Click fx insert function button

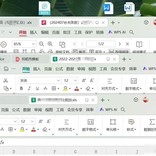[2, 142]
